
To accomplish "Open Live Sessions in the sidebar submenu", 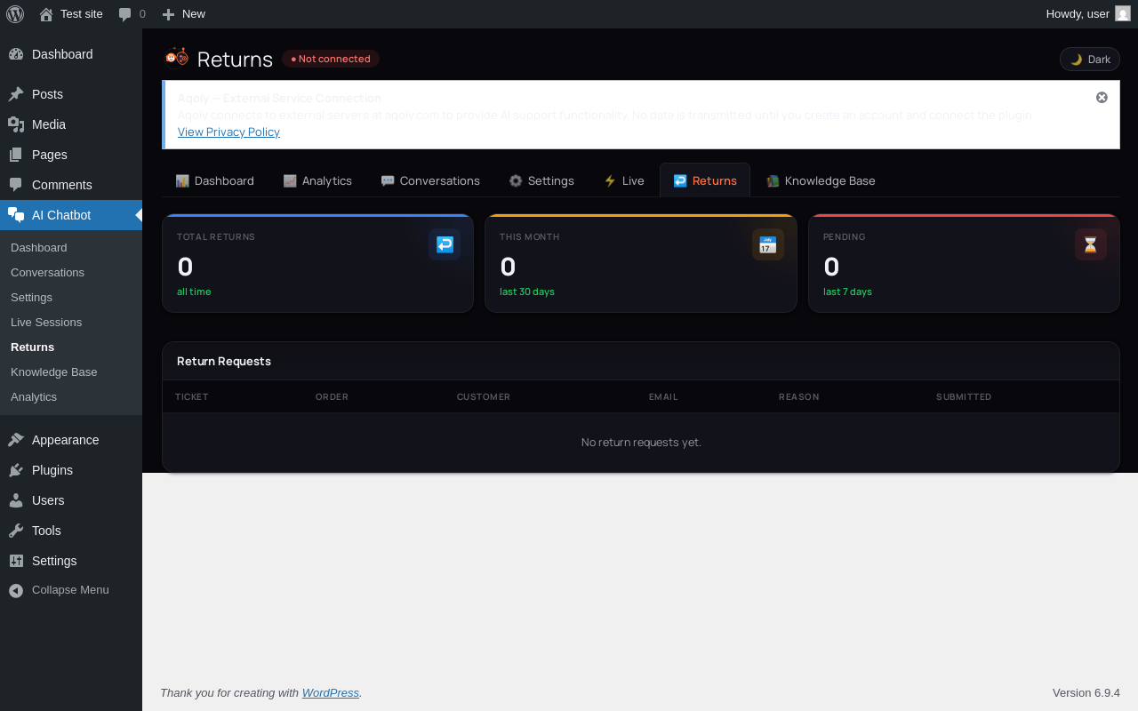I will (46, 322).
